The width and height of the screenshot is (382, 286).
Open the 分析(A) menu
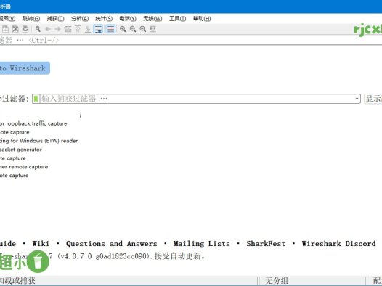[x=80, y=18]
